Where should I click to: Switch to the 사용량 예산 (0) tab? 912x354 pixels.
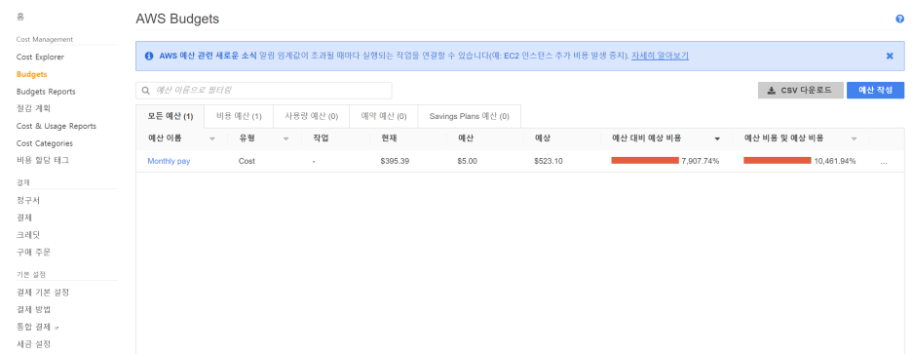(x=311, y=116)
